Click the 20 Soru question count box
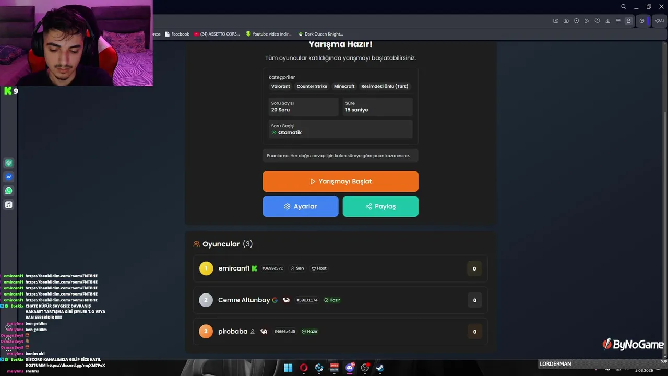Screen dimensions: 668x376 point(304,107)
